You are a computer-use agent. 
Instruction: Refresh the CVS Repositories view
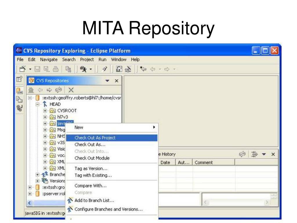(59, 90)
